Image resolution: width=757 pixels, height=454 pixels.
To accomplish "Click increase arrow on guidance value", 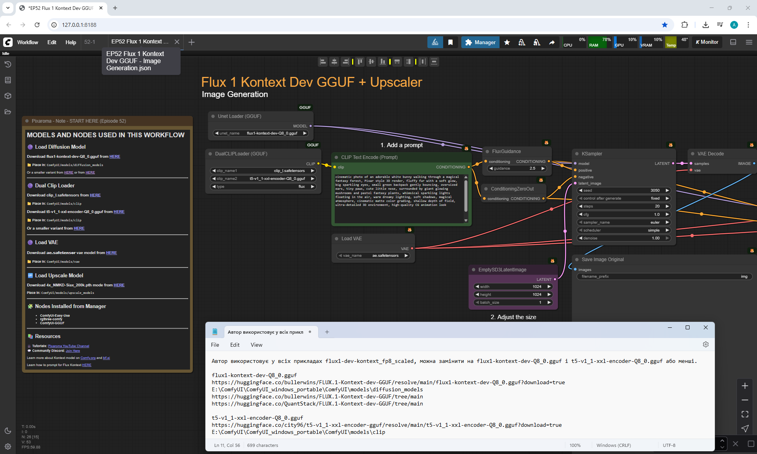I will coord(543,168).
